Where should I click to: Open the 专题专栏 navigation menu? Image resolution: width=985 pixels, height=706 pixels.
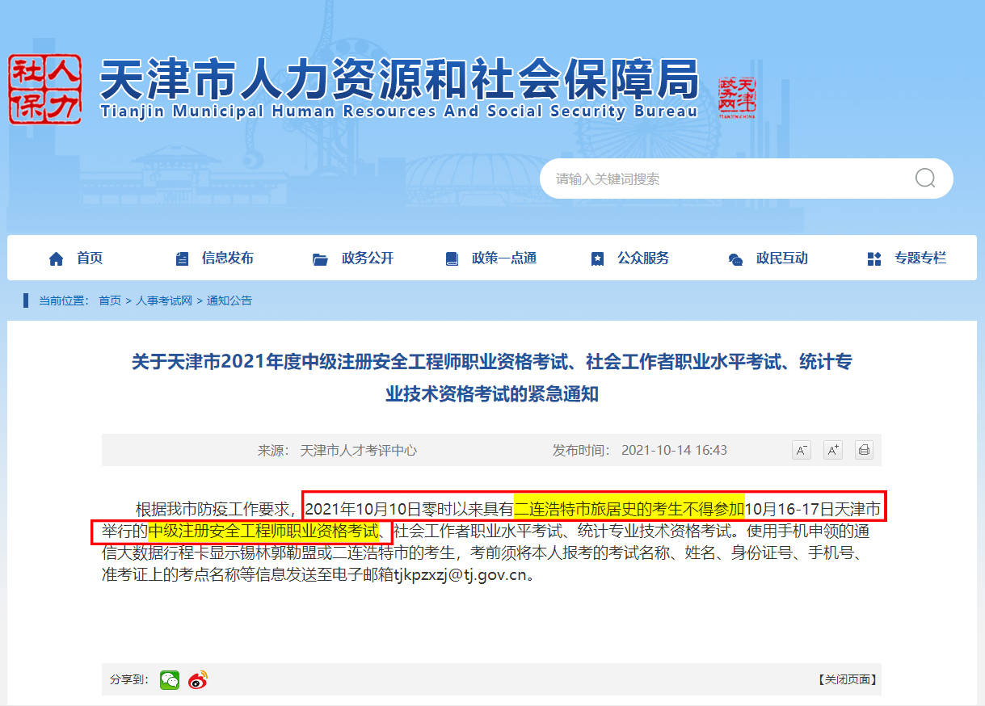pos(920,258)
